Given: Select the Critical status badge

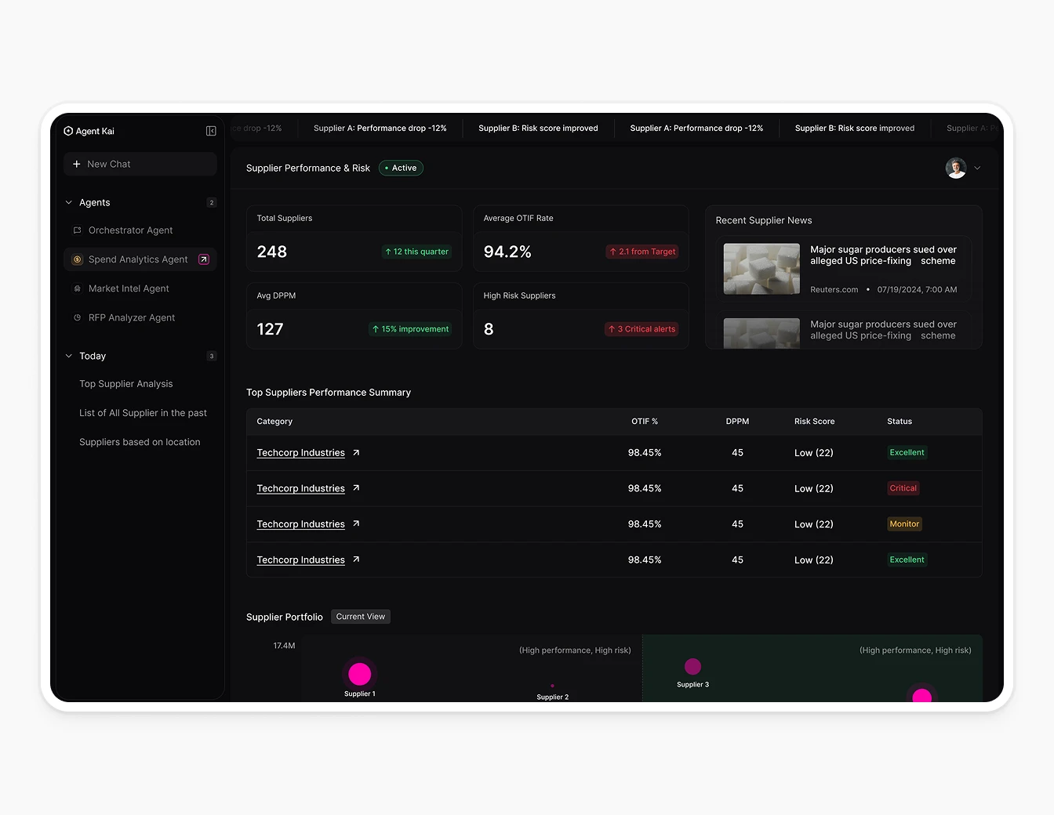Looking at the screenshot, I should pyautogui.click(x=903, y=488).
